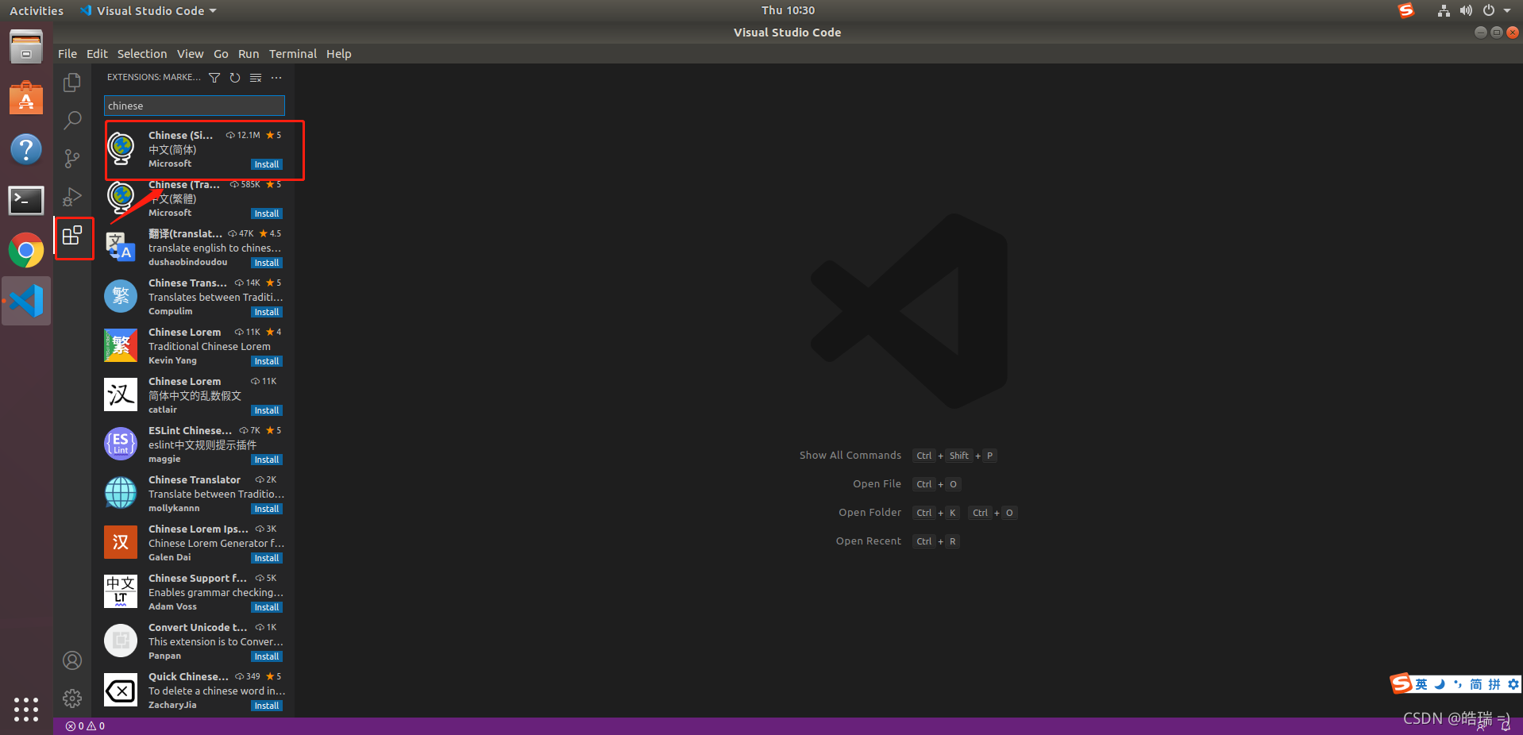Install Chinese (Simplified) language pack
This screenshot has height=735, width=1523.
[267, 164]
